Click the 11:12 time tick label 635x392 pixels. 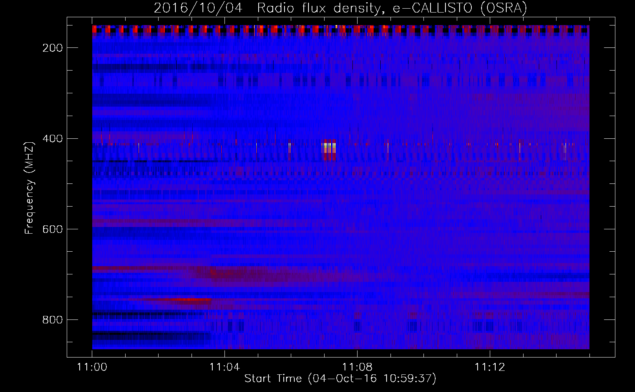(490, 367)
